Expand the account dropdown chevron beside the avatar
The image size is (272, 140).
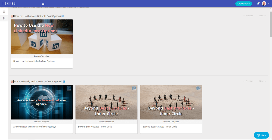click(269, 3)
